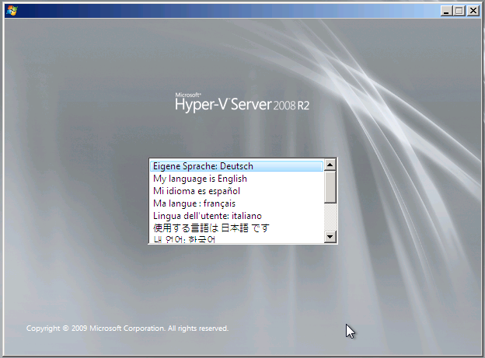Click the scrollbar track below the thumb
485x358 pixels.
[x=330, y=217]
